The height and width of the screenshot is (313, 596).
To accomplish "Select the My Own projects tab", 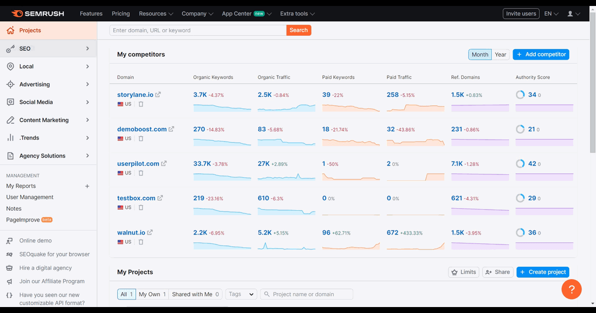I will [x=152, y=294].
